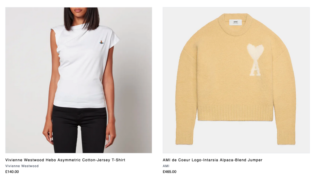Click the £465.00 price
The height and width of the screenshot is (178, 314).
tap(170, 171)
